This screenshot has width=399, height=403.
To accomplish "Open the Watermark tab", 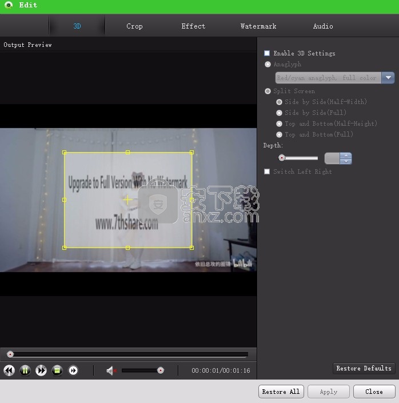I will pos(258,26).
